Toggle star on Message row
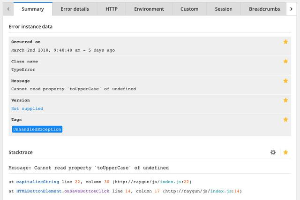Image resolution: width=300 pixels, height=200 pixels. 285,81
